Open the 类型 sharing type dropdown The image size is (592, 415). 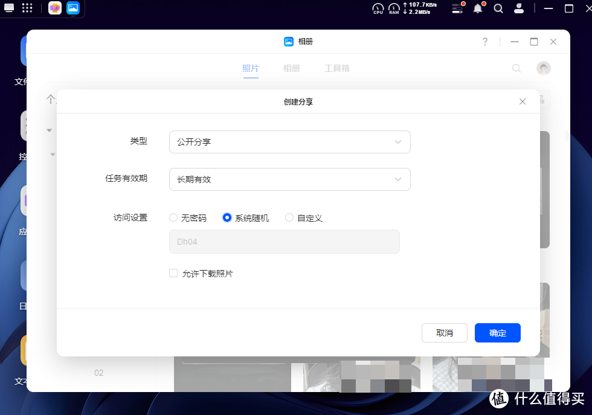click(x=290, y=141)
